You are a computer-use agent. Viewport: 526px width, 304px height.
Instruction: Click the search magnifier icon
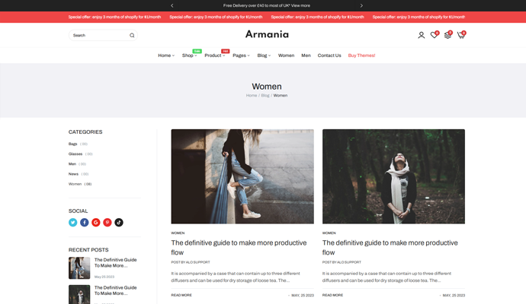pyautogui.click(x=132, y=35)
